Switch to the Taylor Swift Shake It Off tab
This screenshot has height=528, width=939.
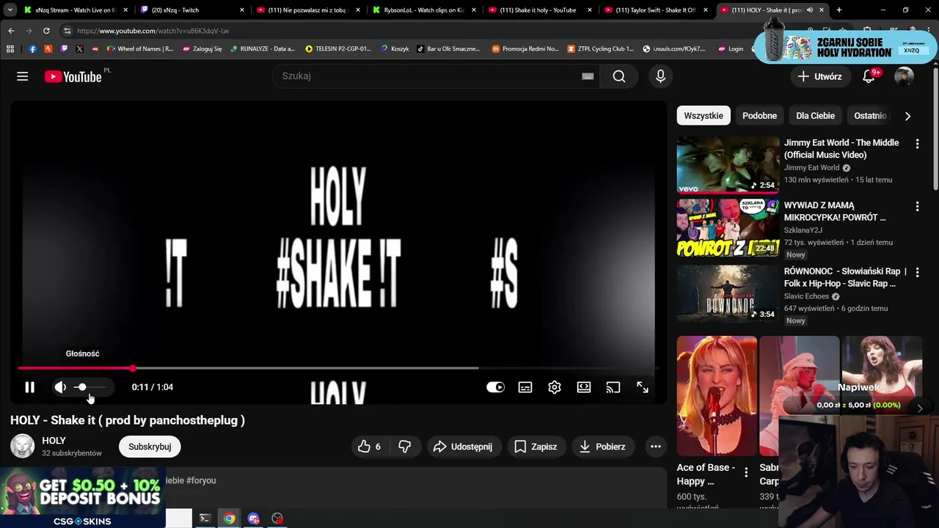(654, 10)
